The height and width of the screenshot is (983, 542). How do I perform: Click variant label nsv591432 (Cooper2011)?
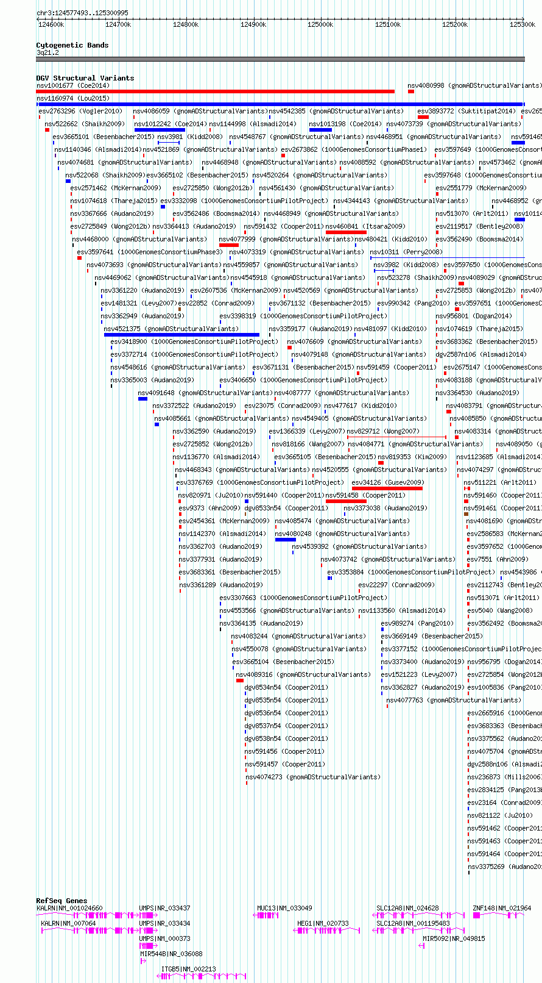(283, 226)
